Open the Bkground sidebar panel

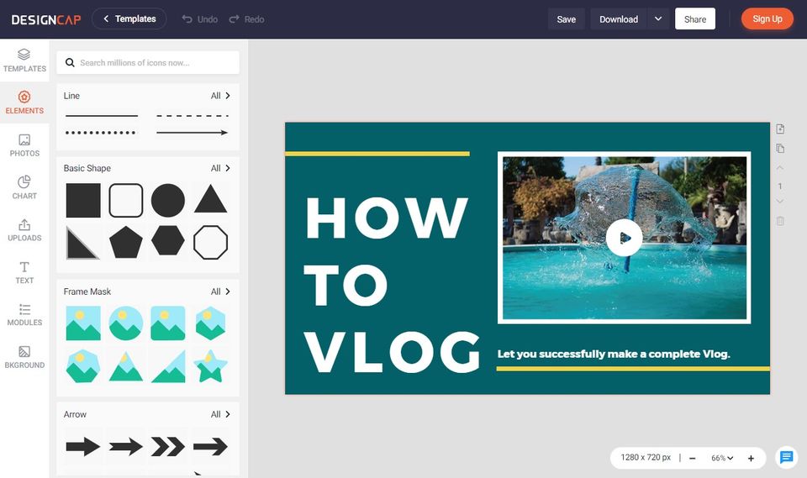(24, 357)
